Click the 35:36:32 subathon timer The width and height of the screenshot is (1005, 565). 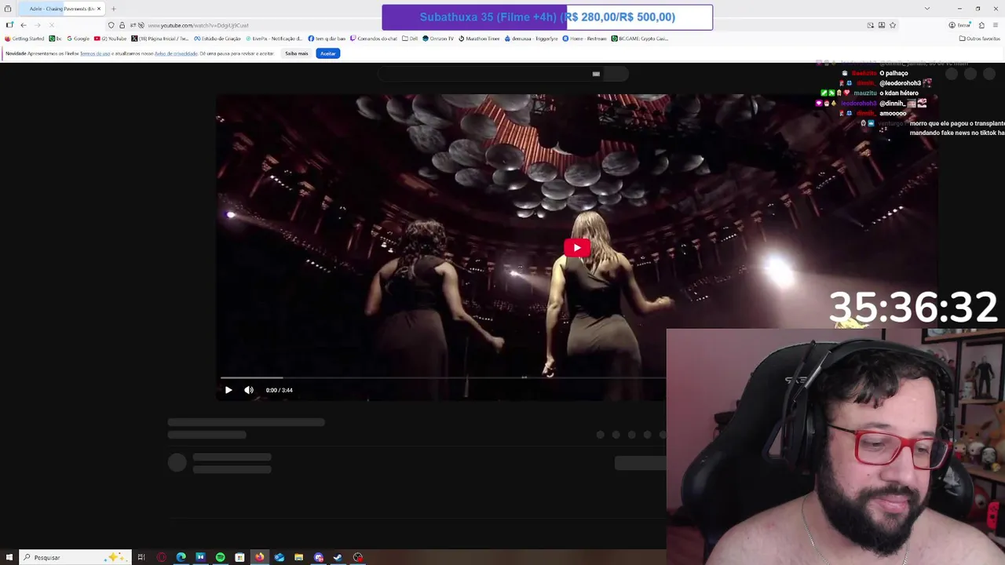point(912,307)
